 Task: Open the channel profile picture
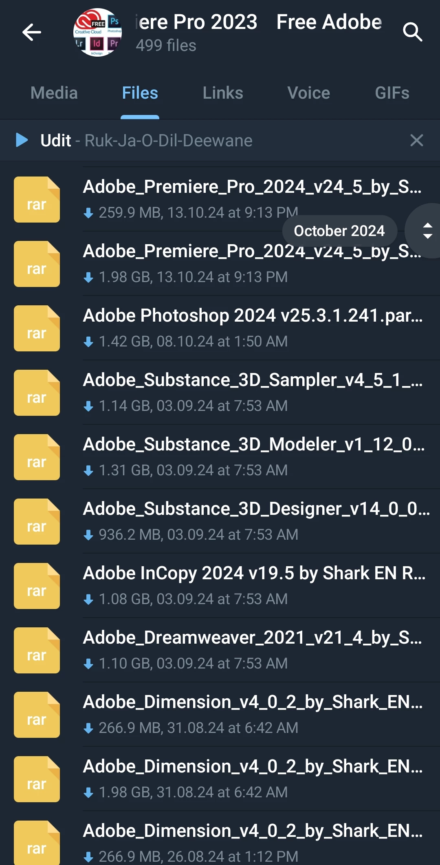[98, 32]
